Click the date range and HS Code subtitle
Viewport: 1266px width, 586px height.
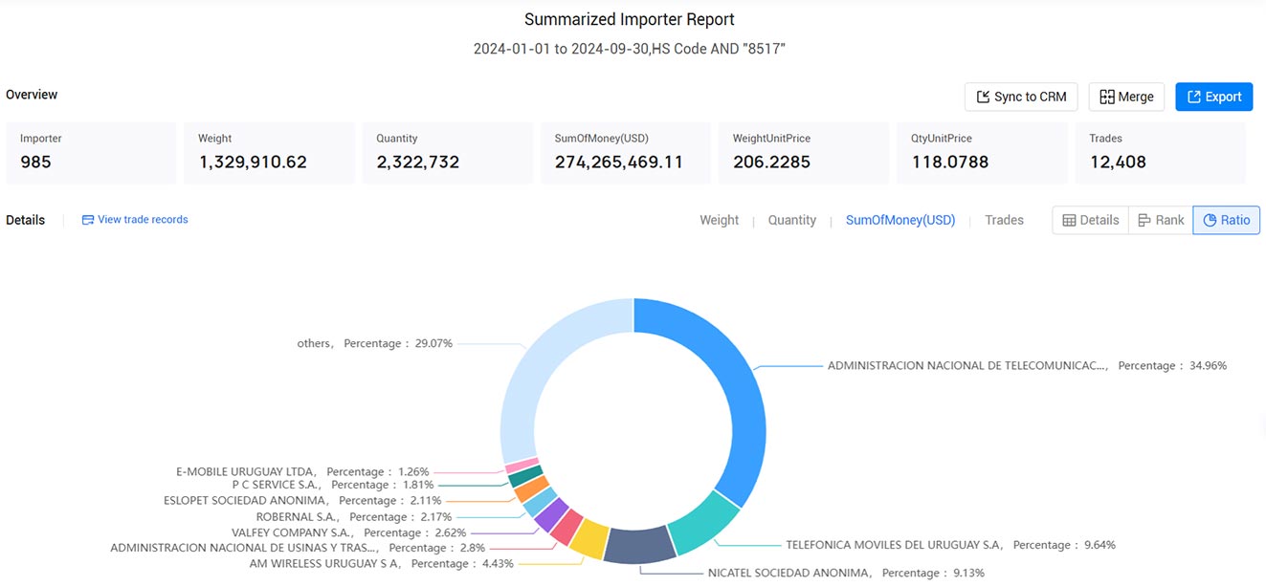(630, 49)
